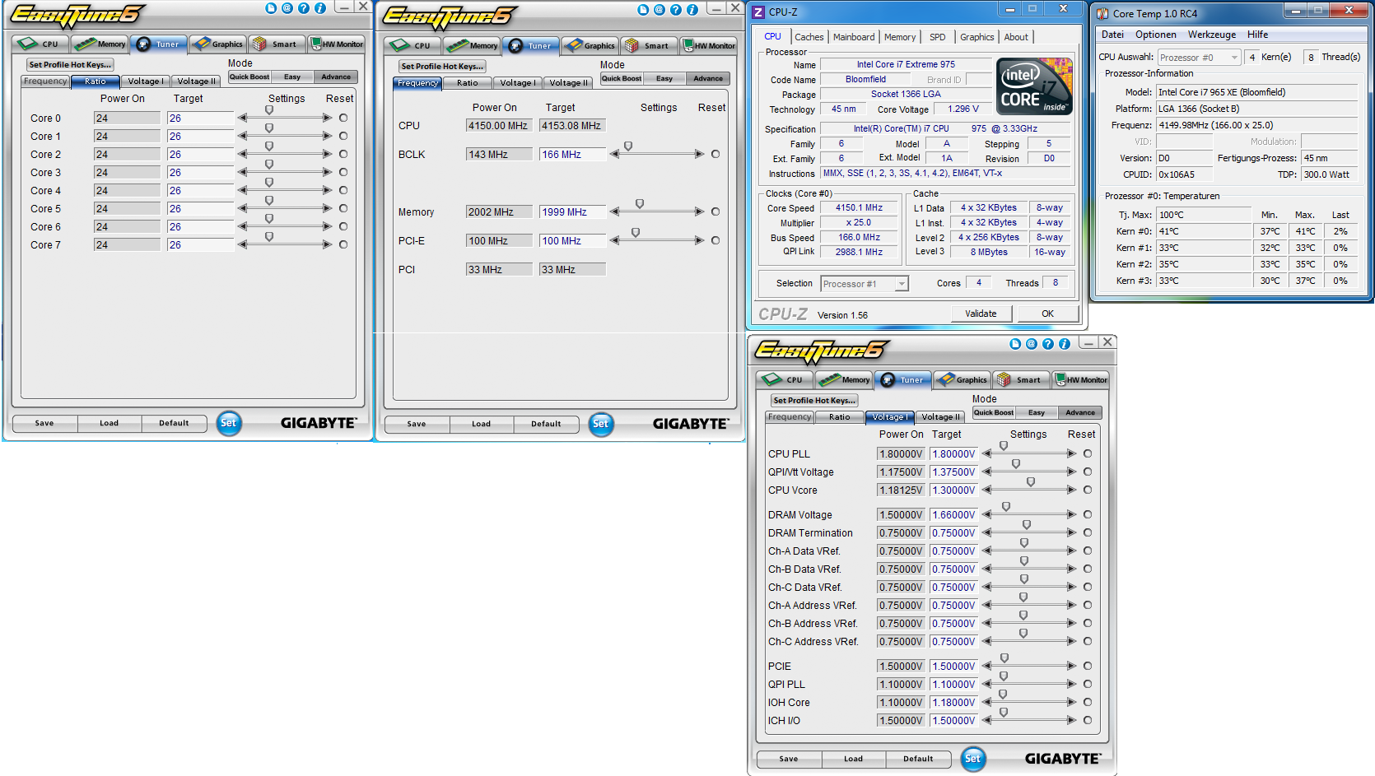Click the QPI PLL voltage increase arrow
The height and width of the screenshot is (776, 1375).
[x=1071, y=684]
